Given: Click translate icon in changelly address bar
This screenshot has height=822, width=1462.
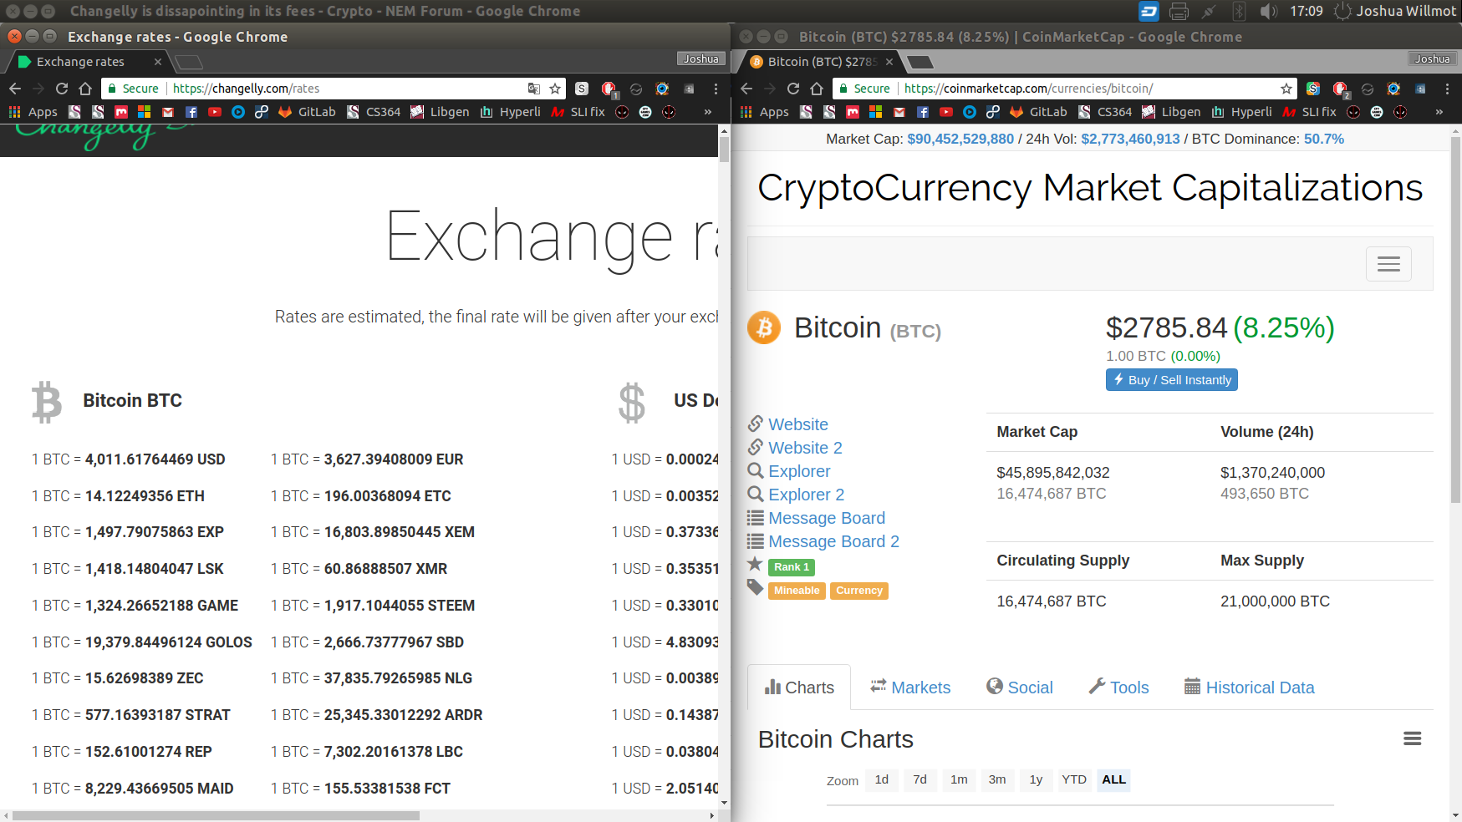Looking at the screenshot, I should (534, 89).
